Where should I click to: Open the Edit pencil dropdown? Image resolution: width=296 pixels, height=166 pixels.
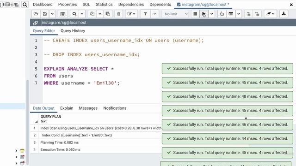(x=131, y=14)
